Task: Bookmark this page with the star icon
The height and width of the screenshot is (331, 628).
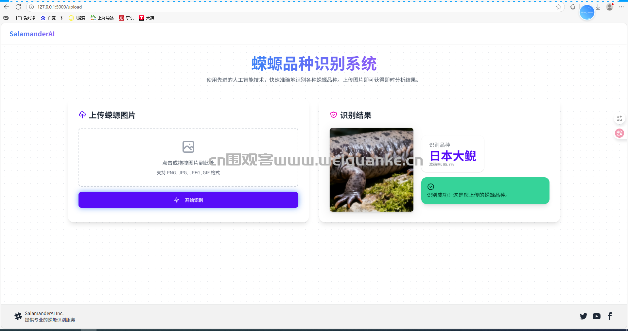Action: pyautogui.click(x=559, y=7)
